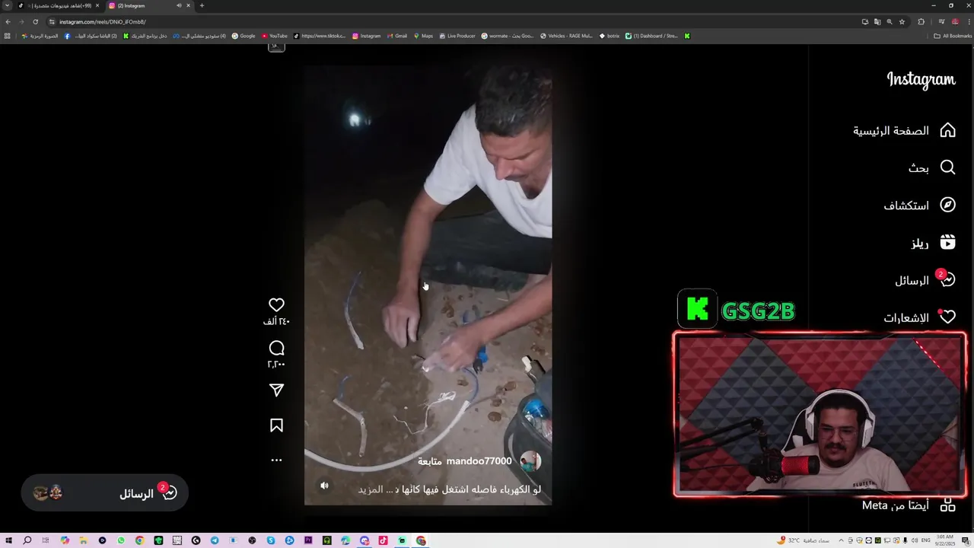Open أيضًا من Meta apps link
This screenshot has height=548, width=974.
(x=909, y=505)
